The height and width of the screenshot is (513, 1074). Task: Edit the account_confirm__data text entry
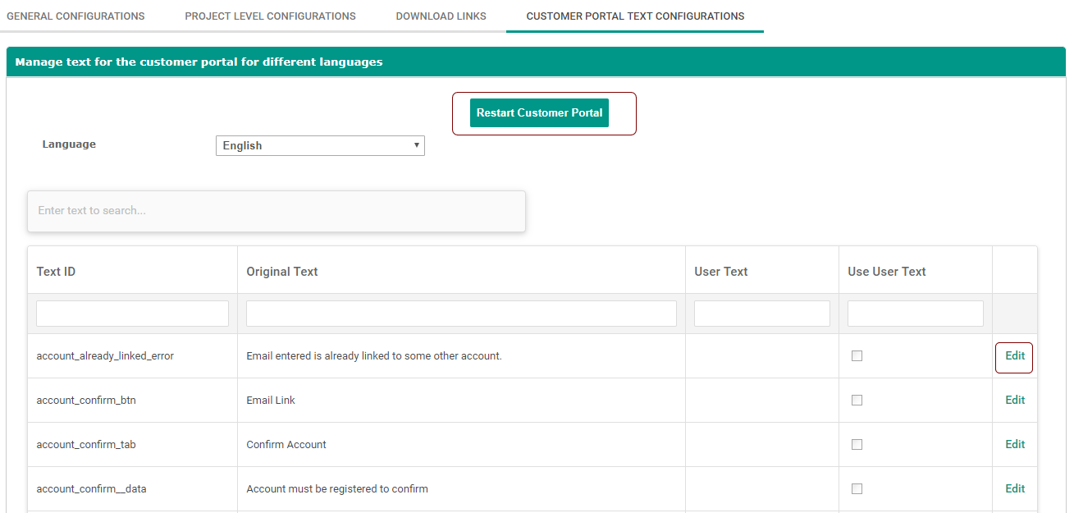click(1015, 489)
